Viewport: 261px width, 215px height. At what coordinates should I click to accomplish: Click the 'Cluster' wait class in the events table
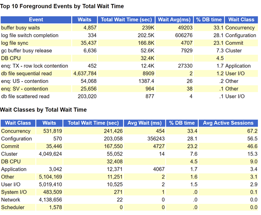(x=233, y=51)
